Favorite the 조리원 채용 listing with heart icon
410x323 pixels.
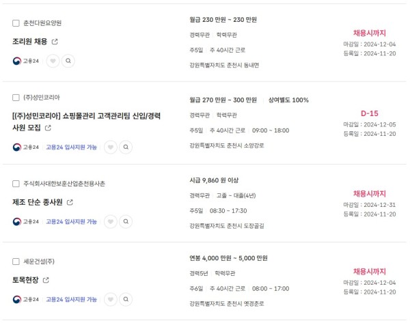coord(53,61)
